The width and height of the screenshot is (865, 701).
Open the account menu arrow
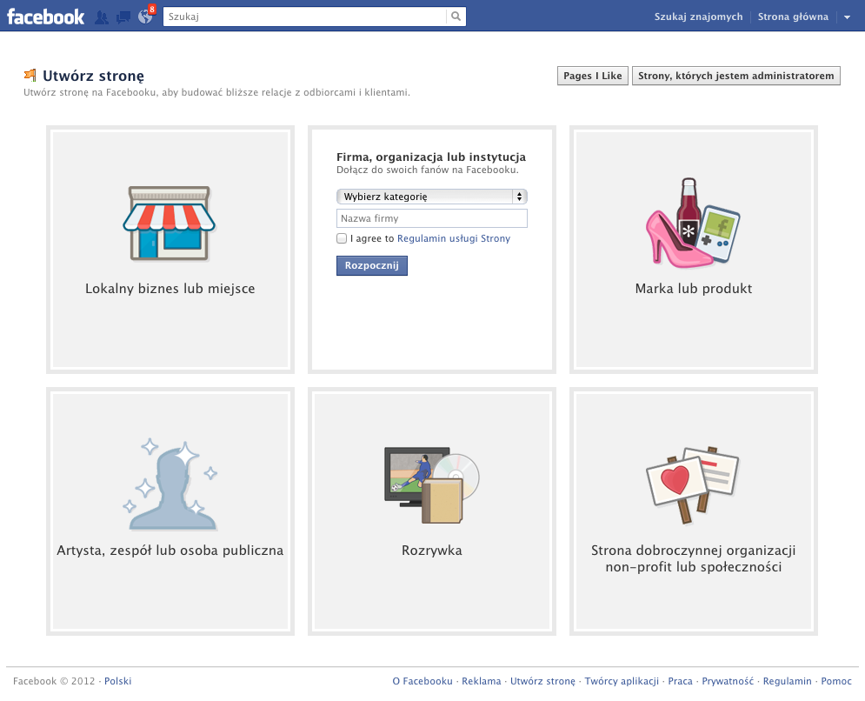[x=847, y=17]
